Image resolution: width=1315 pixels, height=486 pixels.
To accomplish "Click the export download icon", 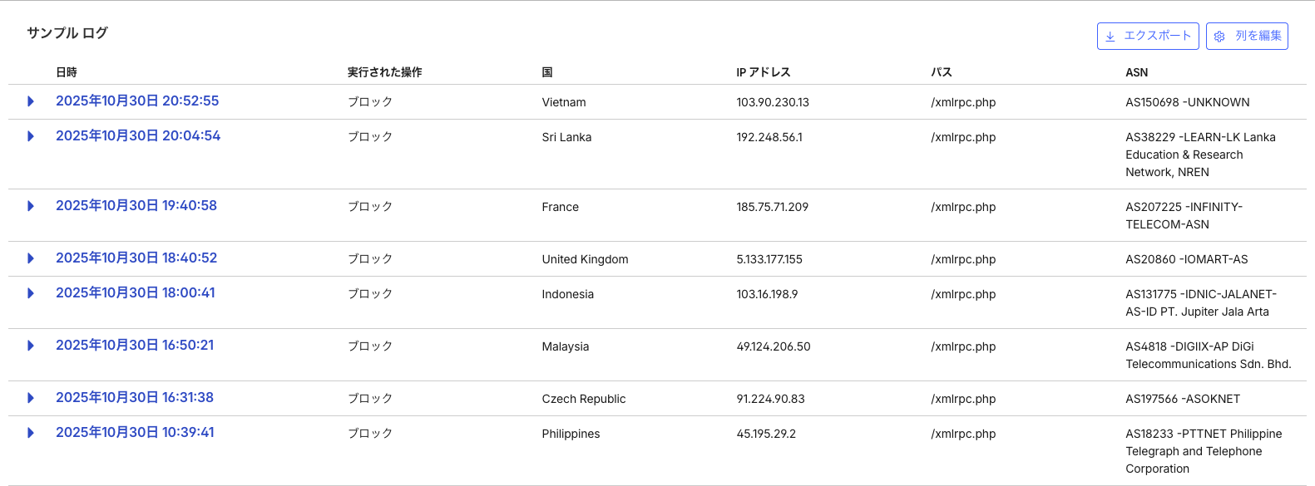I will (x=1110, y=37).
